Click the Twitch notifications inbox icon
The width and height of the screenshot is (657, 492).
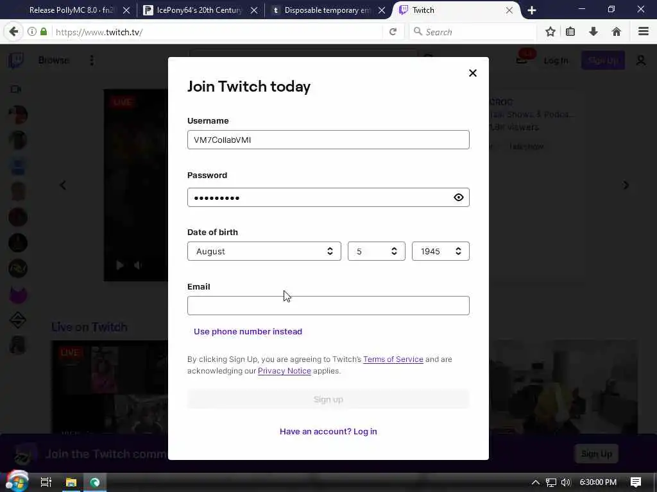coord(522,61)
